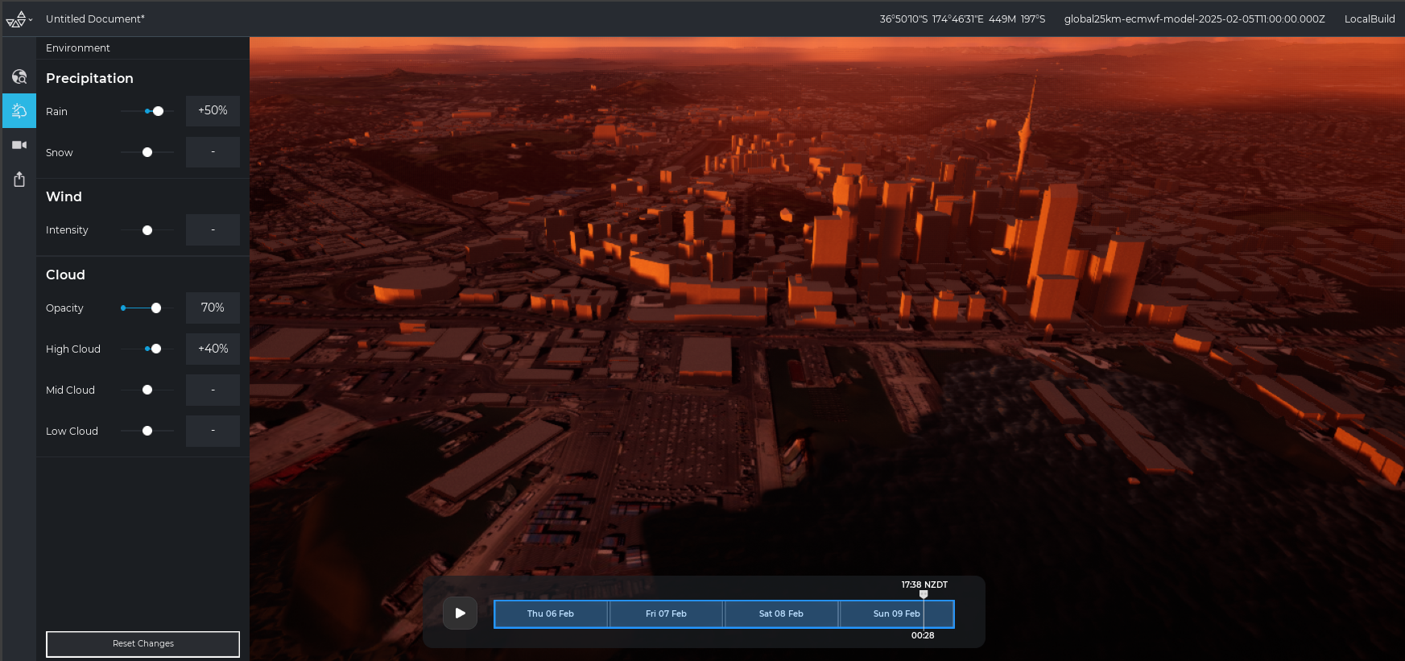Click the timeline playhead marker handle

[x=924, y=594]
